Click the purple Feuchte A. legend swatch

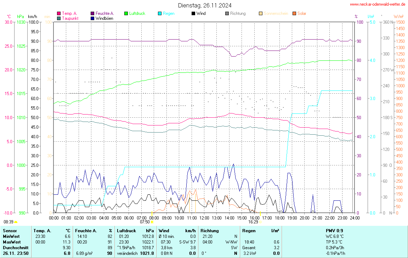pos(93,13)
